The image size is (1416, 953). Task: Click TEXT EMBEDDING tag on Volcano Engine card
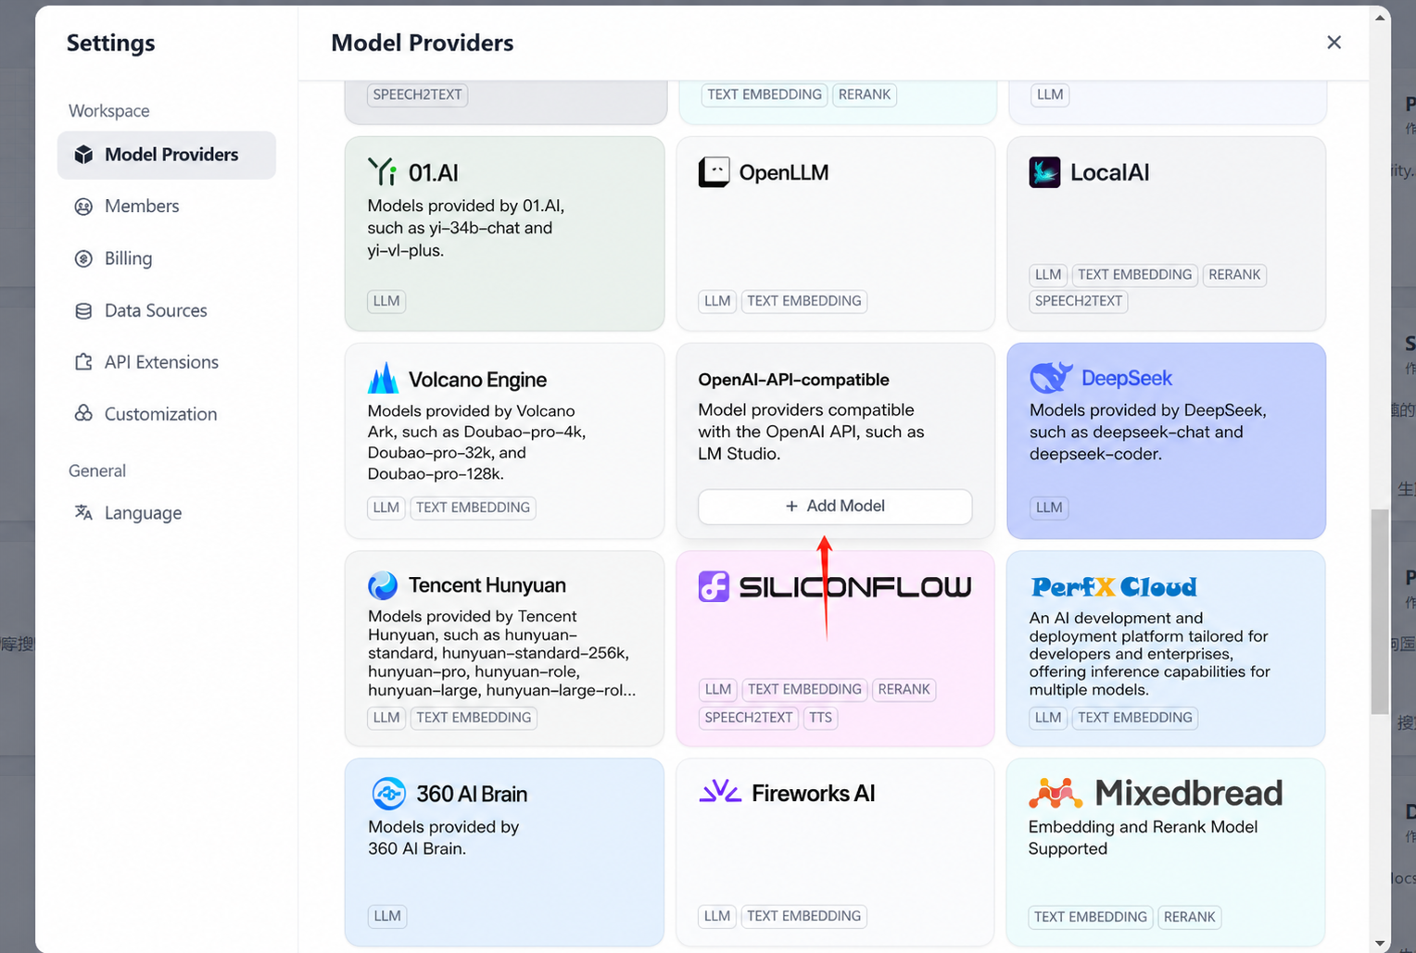[473, 508]
